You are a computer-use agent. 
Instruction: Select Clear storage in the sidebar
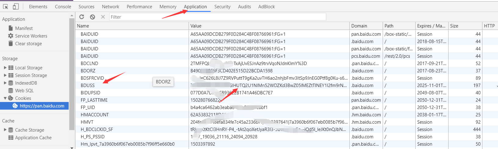(28, 43)
